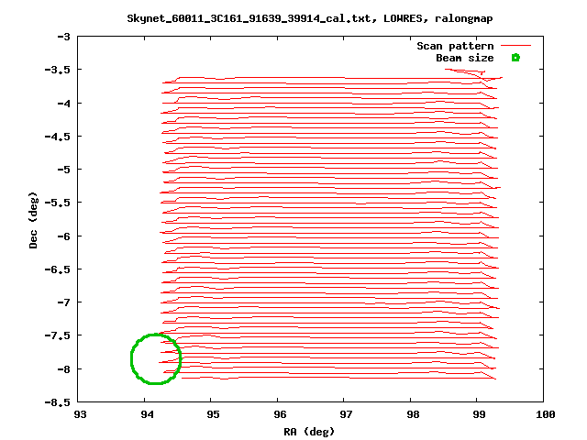Click the Dec axis value -7.5
Viewport: 587px width, 440px height.
click(57, 335)
